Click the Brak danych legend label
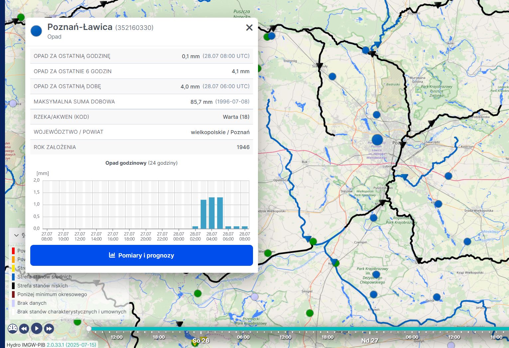Viewport: 509px width, 348px height. [32, 303]
